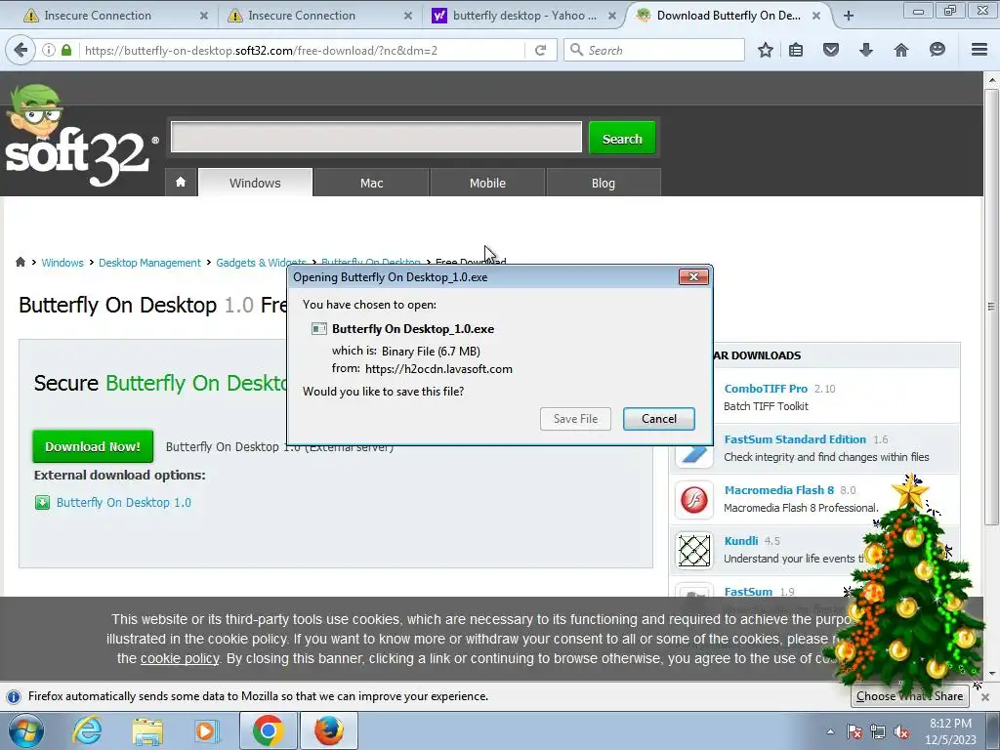Click the Firefox Search box

coord(654,50)
